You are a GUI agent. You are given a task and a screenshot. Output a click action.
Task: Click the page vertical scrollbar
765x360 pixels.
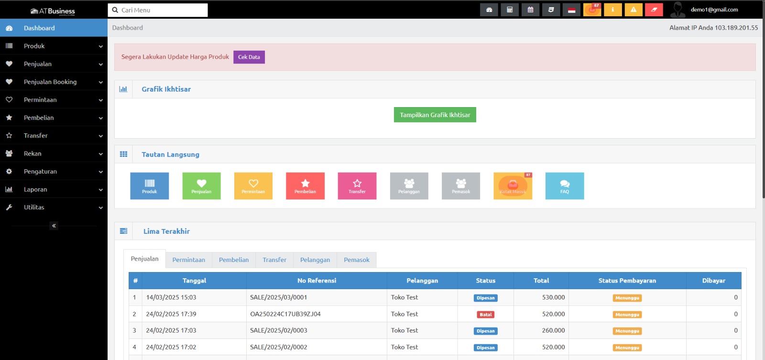(763, 100)
